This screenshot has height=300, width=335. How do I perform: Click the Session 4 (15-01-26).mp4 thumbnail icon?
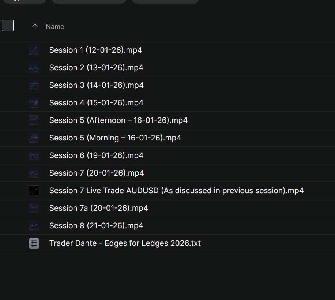(x=34, y=103)
